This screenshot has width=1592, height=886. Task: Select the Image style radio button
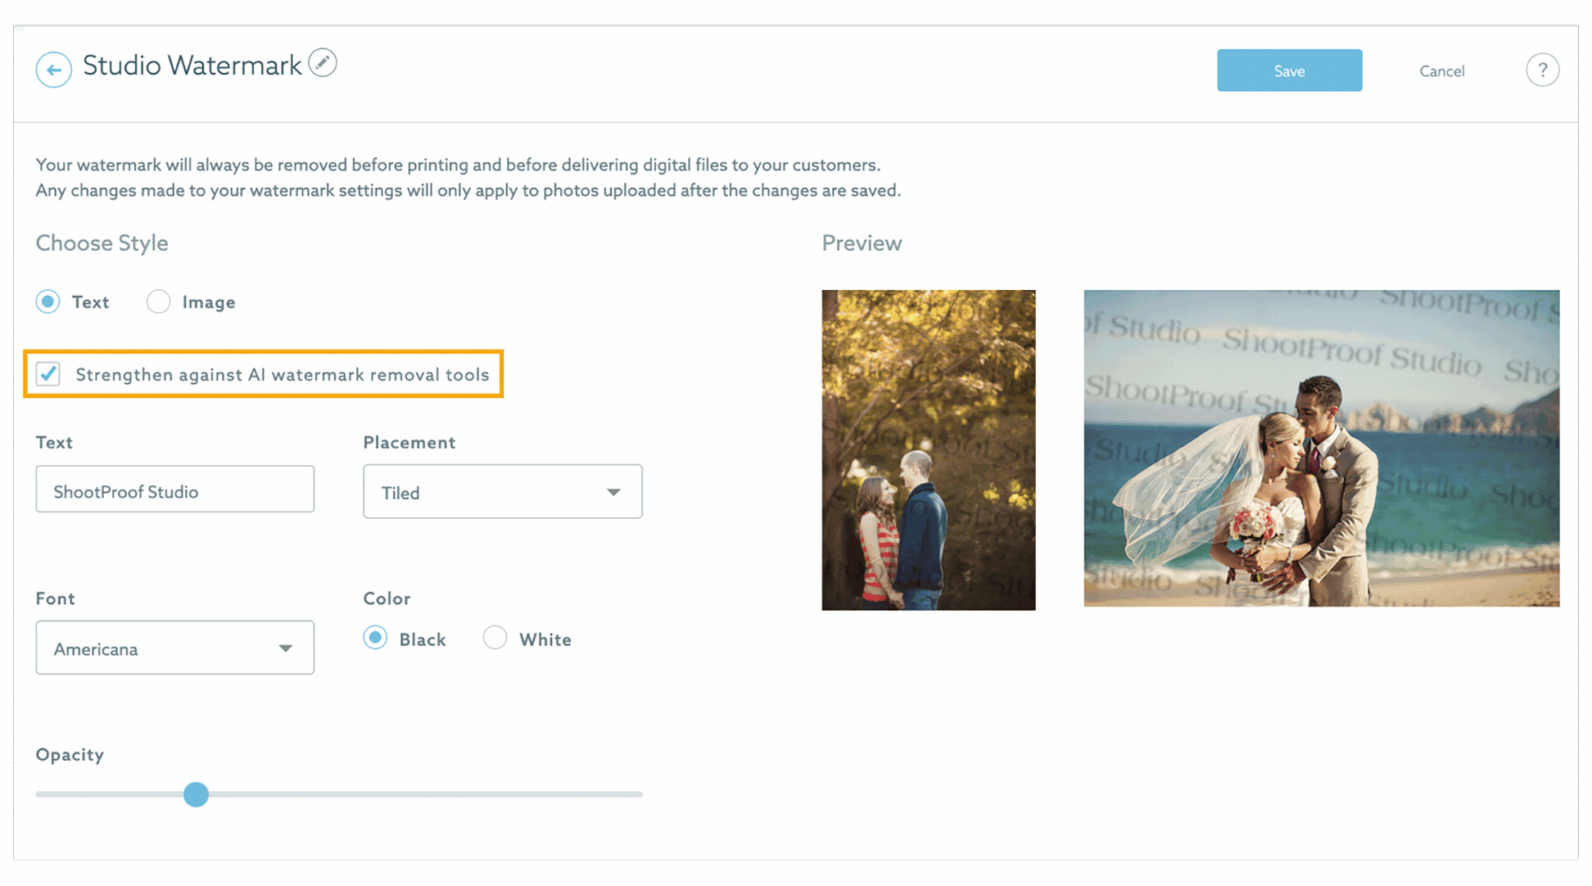pos(159,302)
